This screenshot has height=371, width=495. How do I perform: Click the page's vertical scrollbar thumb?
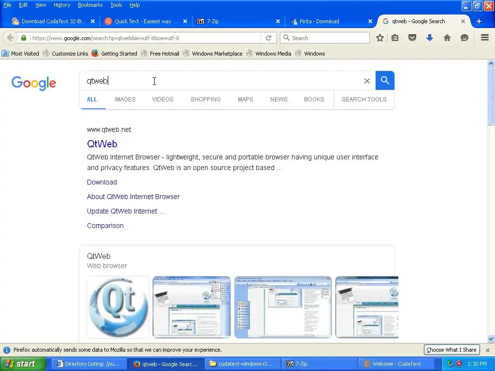coord(491,96)
